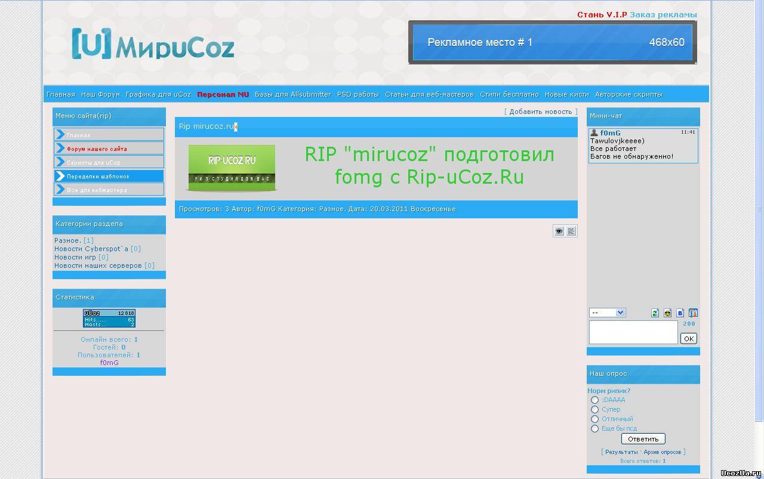Click the МируCoz site logo

point(153,44)
